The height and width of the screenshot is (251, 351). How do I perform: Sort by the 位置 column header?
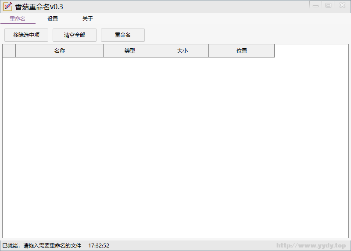(x=242, y=51)
